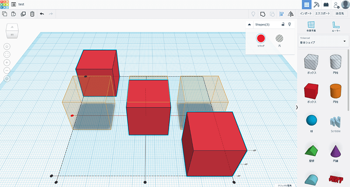Switch to Minecraft pickaxe mode
This screenshot has height=187, width=350.
(x=317, y=4)
